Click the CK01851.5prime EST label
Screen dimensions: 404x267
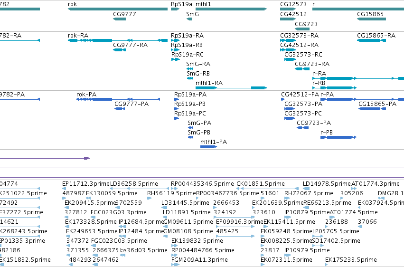(261, 184)
